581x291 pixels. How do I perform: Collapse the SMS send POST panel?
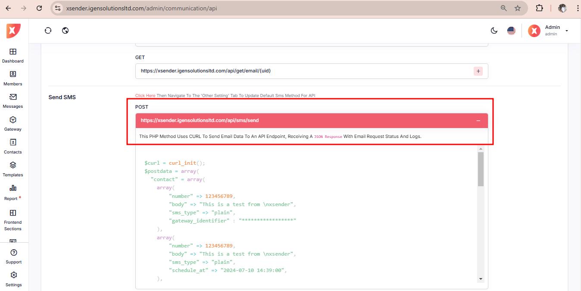click(x=478, y=121)
